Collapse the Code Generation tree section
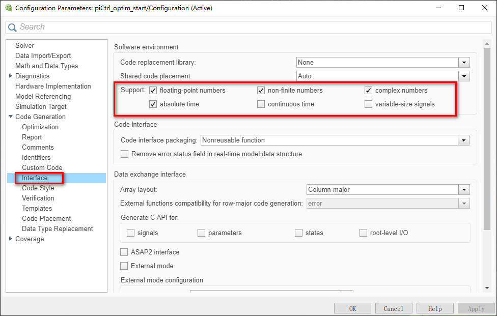Viewport: 497px width, 316px height. [x=11, y=117]
